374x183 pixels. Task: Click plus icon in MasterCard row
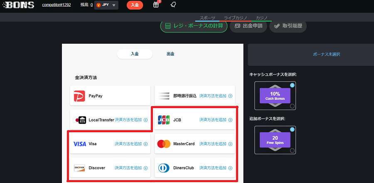230,144
